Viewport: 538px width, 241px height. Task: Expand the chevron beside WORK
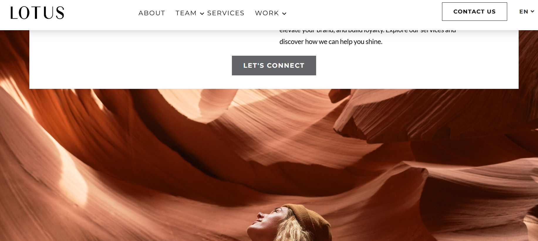coord(284,13)
